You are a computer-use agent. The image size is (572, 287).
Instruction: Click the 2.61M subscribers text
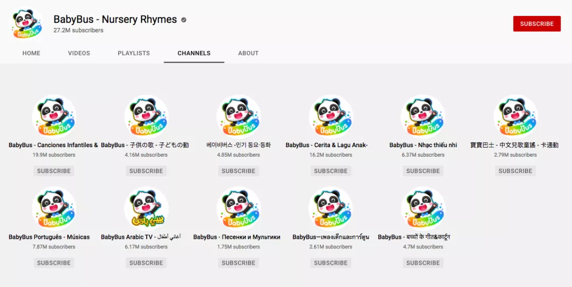click(x=331, y=247)
